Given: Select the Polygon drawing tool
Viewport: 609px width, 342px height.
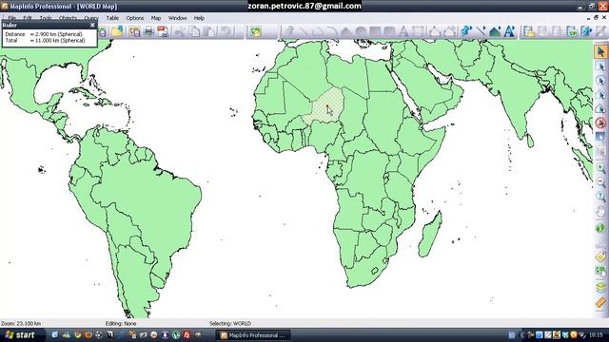Looking at the screenshot, I should [346, 31].
